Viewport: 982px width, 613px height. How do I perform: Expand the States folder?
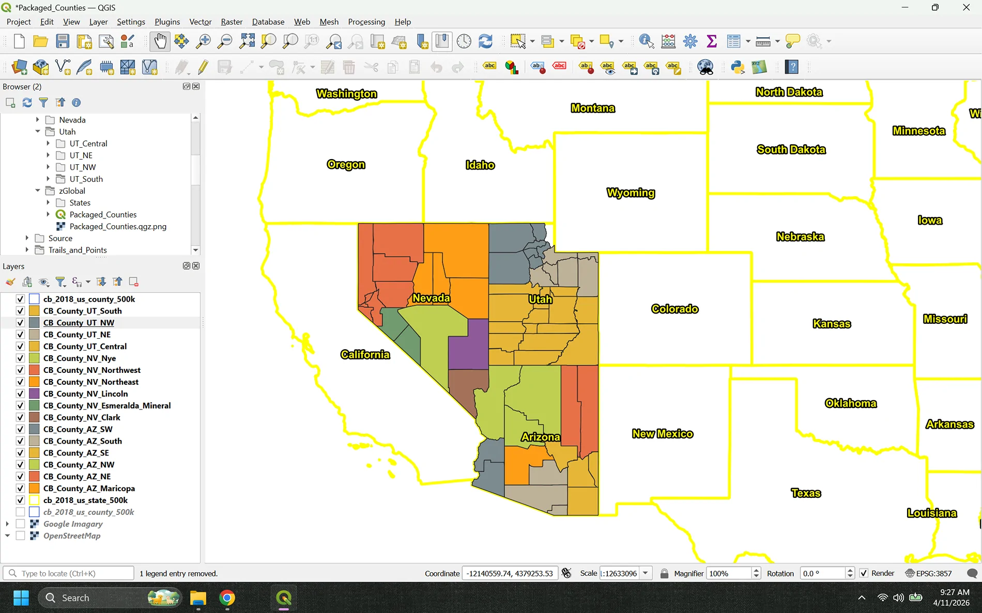(x=48, y=203)
